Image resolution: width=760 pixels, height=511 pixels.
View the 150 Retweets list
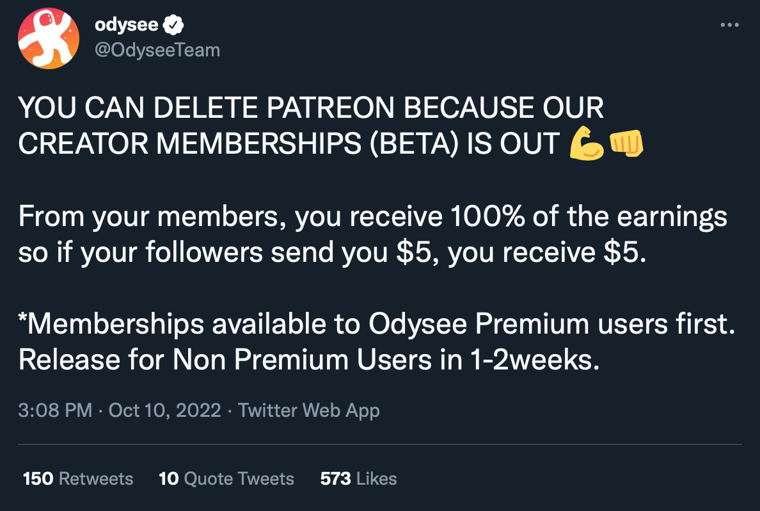tap(78, 479)
